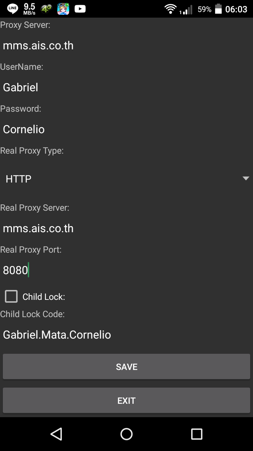Tap the YouTube status bar icon
This screenshot has height=451, width=253.
point(80,9)
